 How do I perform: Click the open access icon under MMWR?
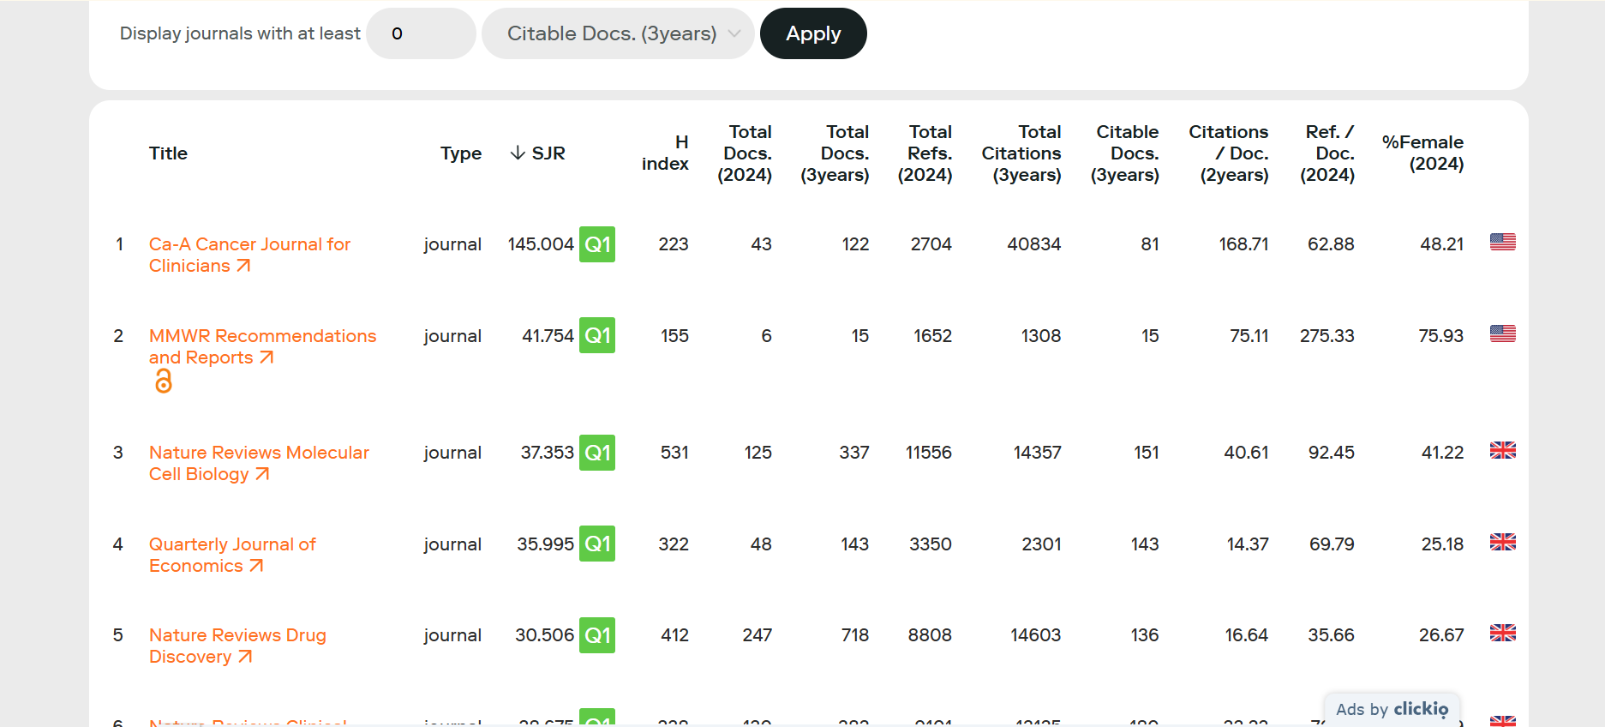pos(163,382)
